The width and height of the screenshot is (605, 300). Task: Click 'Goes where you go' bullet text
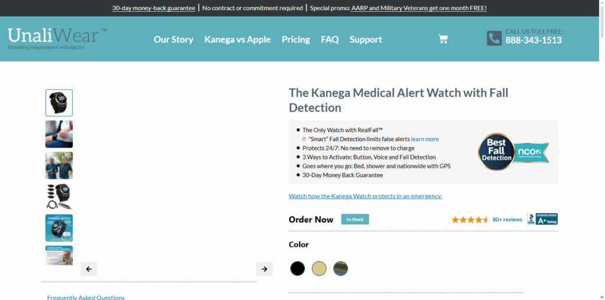point(376,166)
